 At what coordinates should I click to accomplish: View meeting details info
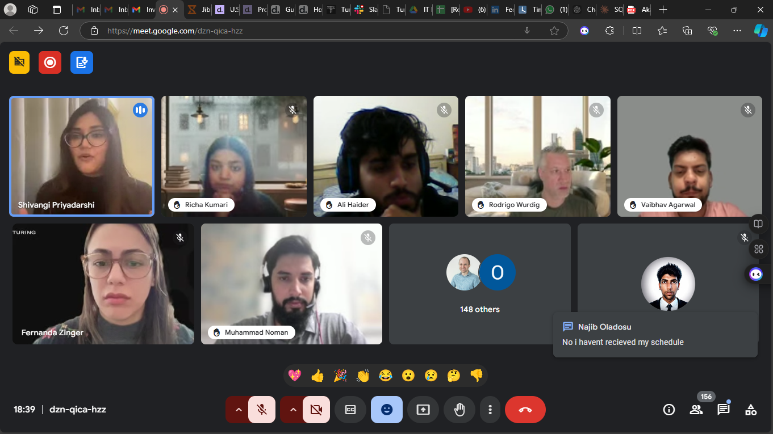[x=668, y=409]
